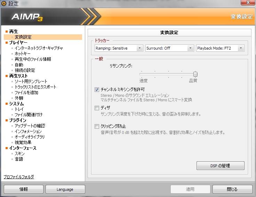
Task: Select the 再生リスト category
Action: (x=18, y=76)
